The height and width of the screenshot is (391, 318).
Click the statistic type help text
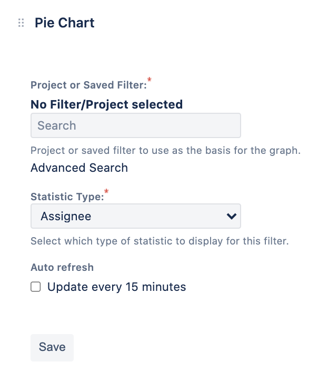[160, 242]
